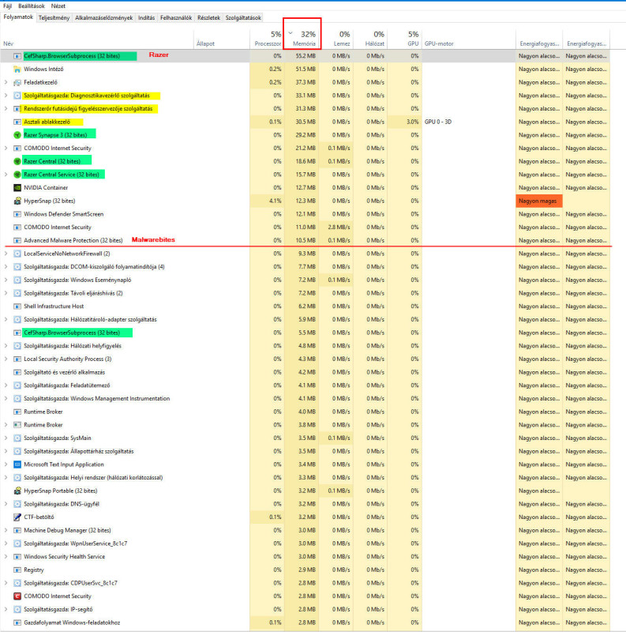Switch to the Alkalmazáselőzmények tab
Image resolution: width=626 pixels, height=632 pixels.
point(103,17)
